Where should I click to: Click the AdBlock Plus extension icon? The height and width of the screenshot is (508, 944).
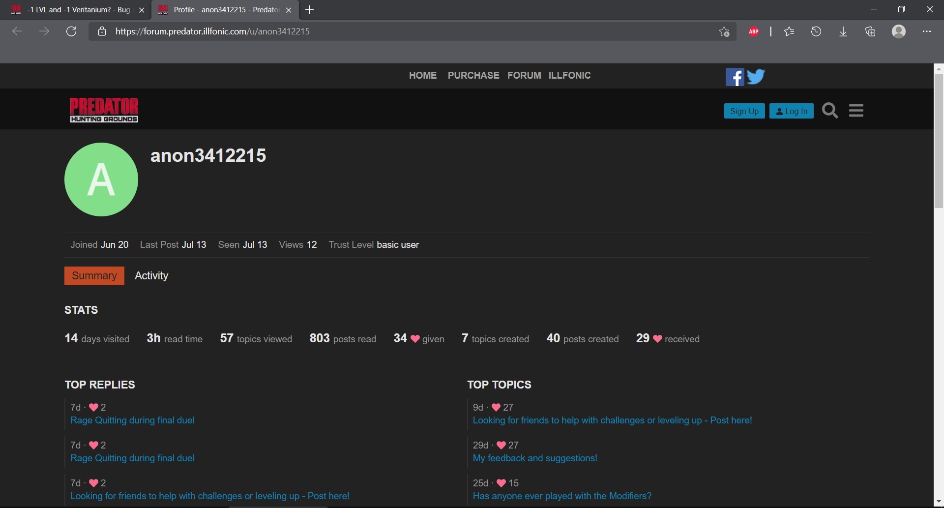coord(754,31)
